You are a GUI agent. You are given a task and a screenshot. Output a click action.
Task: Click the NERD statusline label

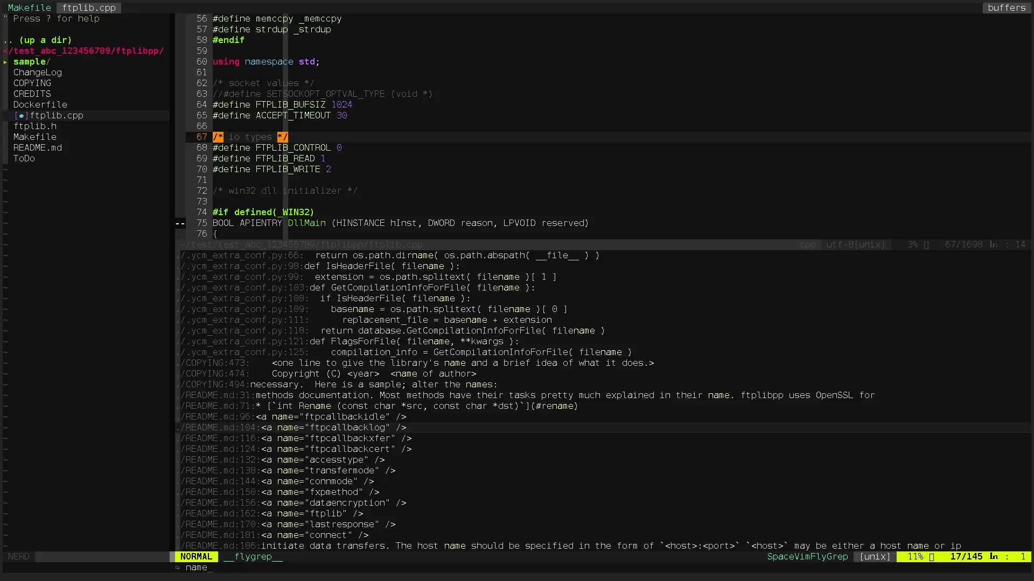[x=19, y=557]
